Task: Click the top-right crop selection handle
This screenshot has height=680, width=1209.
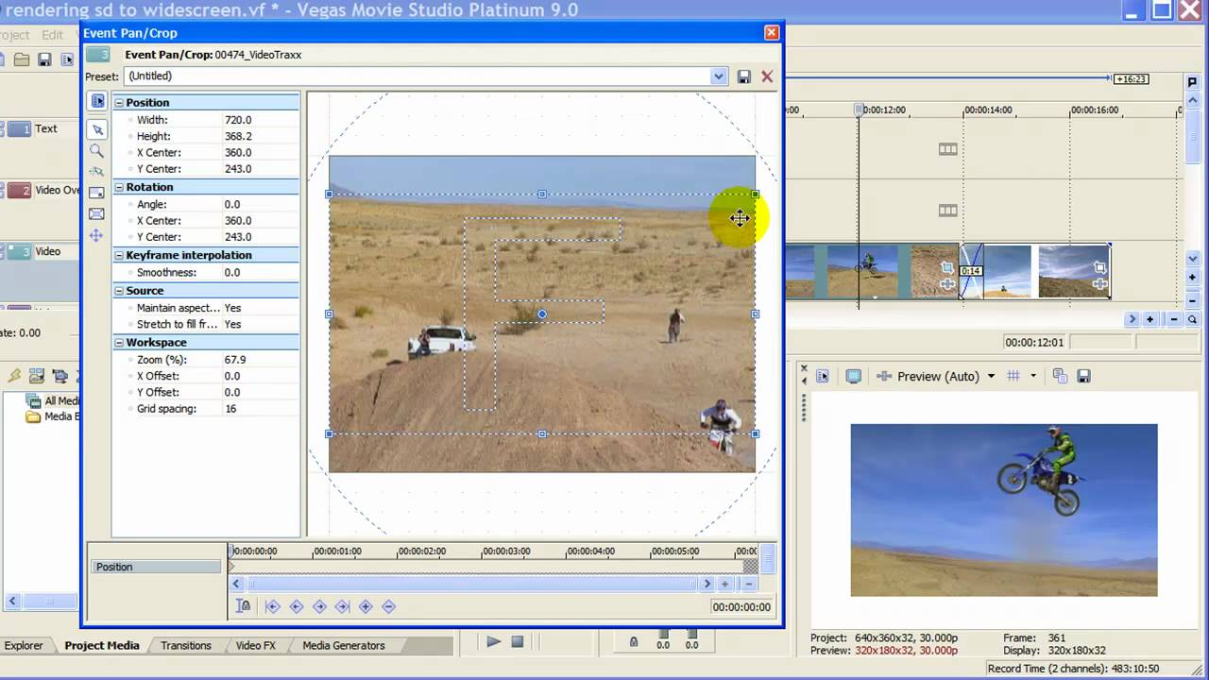Action: (x=755, y=194)
